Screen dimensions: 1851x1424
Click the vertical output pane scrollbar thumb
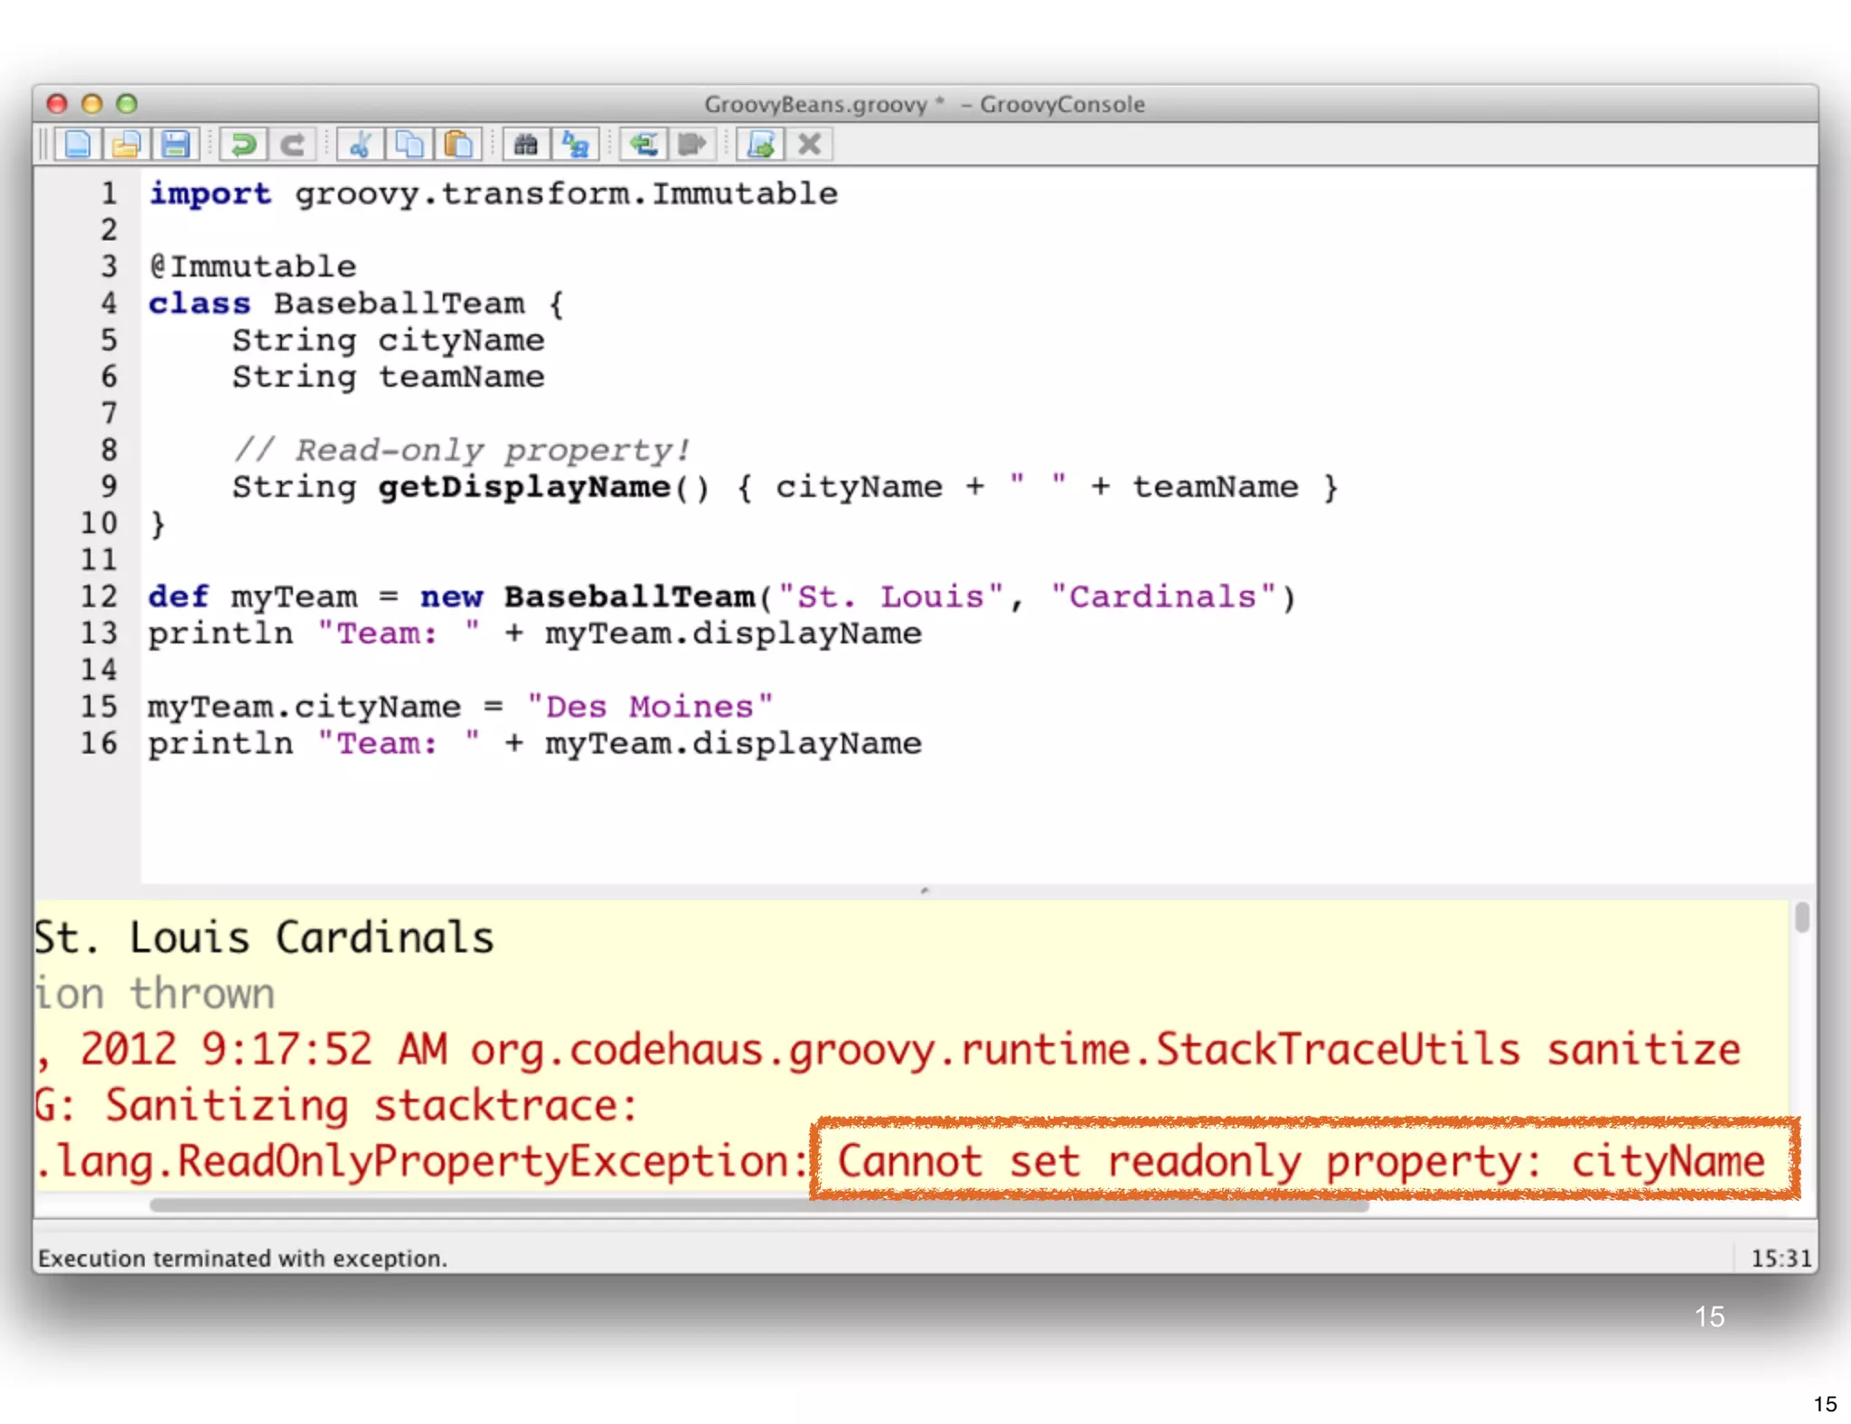coord(1802,917)
